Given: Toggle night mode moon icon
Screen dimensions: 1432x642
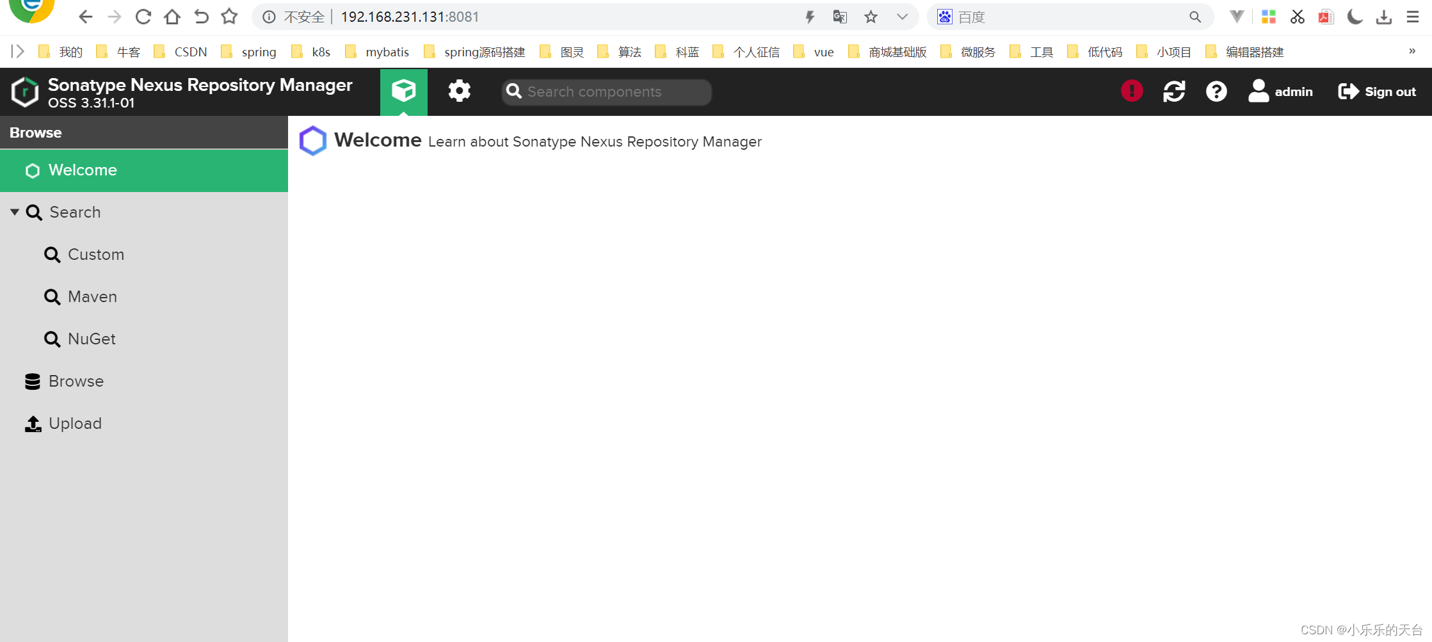Looking at the screenshot, I should pyautogui.click(x=1355, y=17).
